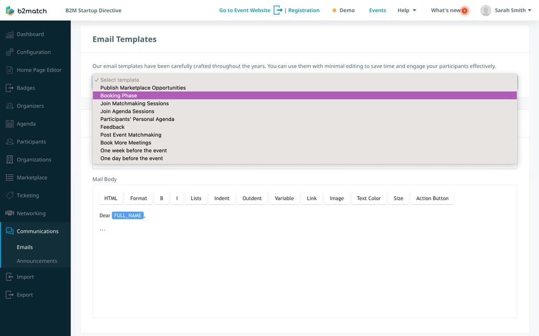Open the Format dropdown in the editor
This screenshot has height=336, width=539.
click(x=138, y=198)
